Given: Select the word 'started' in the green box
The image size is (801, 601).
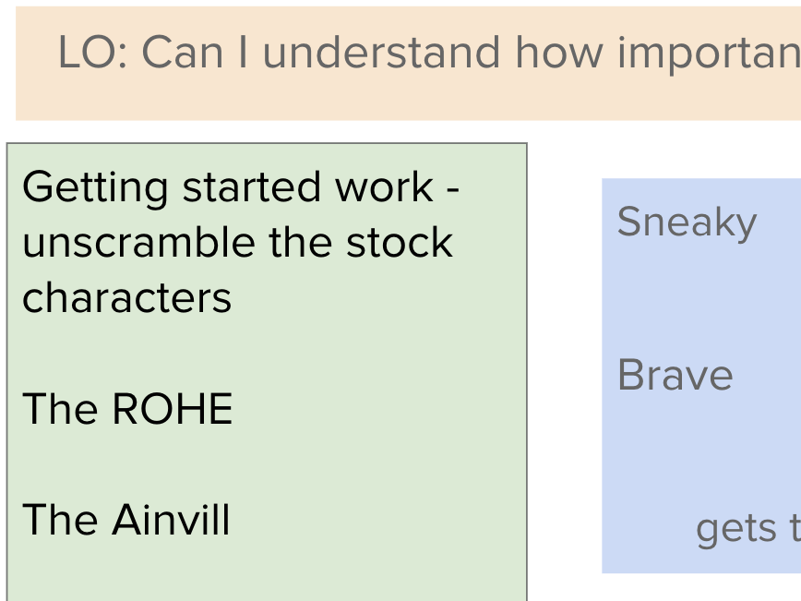Looking at the screenshot, I should point(251,187).
